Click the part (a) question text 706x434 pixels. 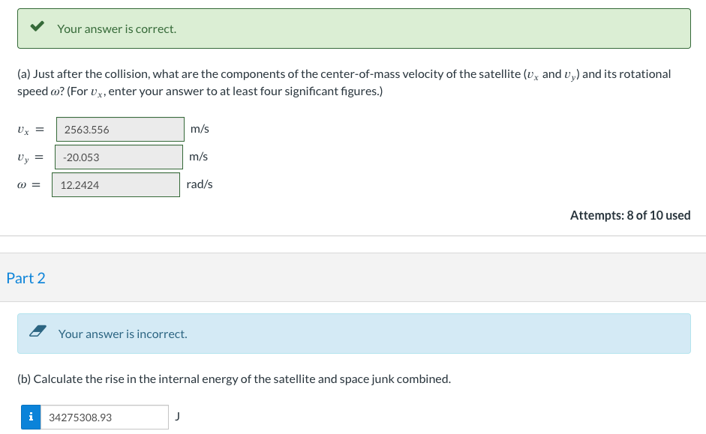[x=344, y=82]
